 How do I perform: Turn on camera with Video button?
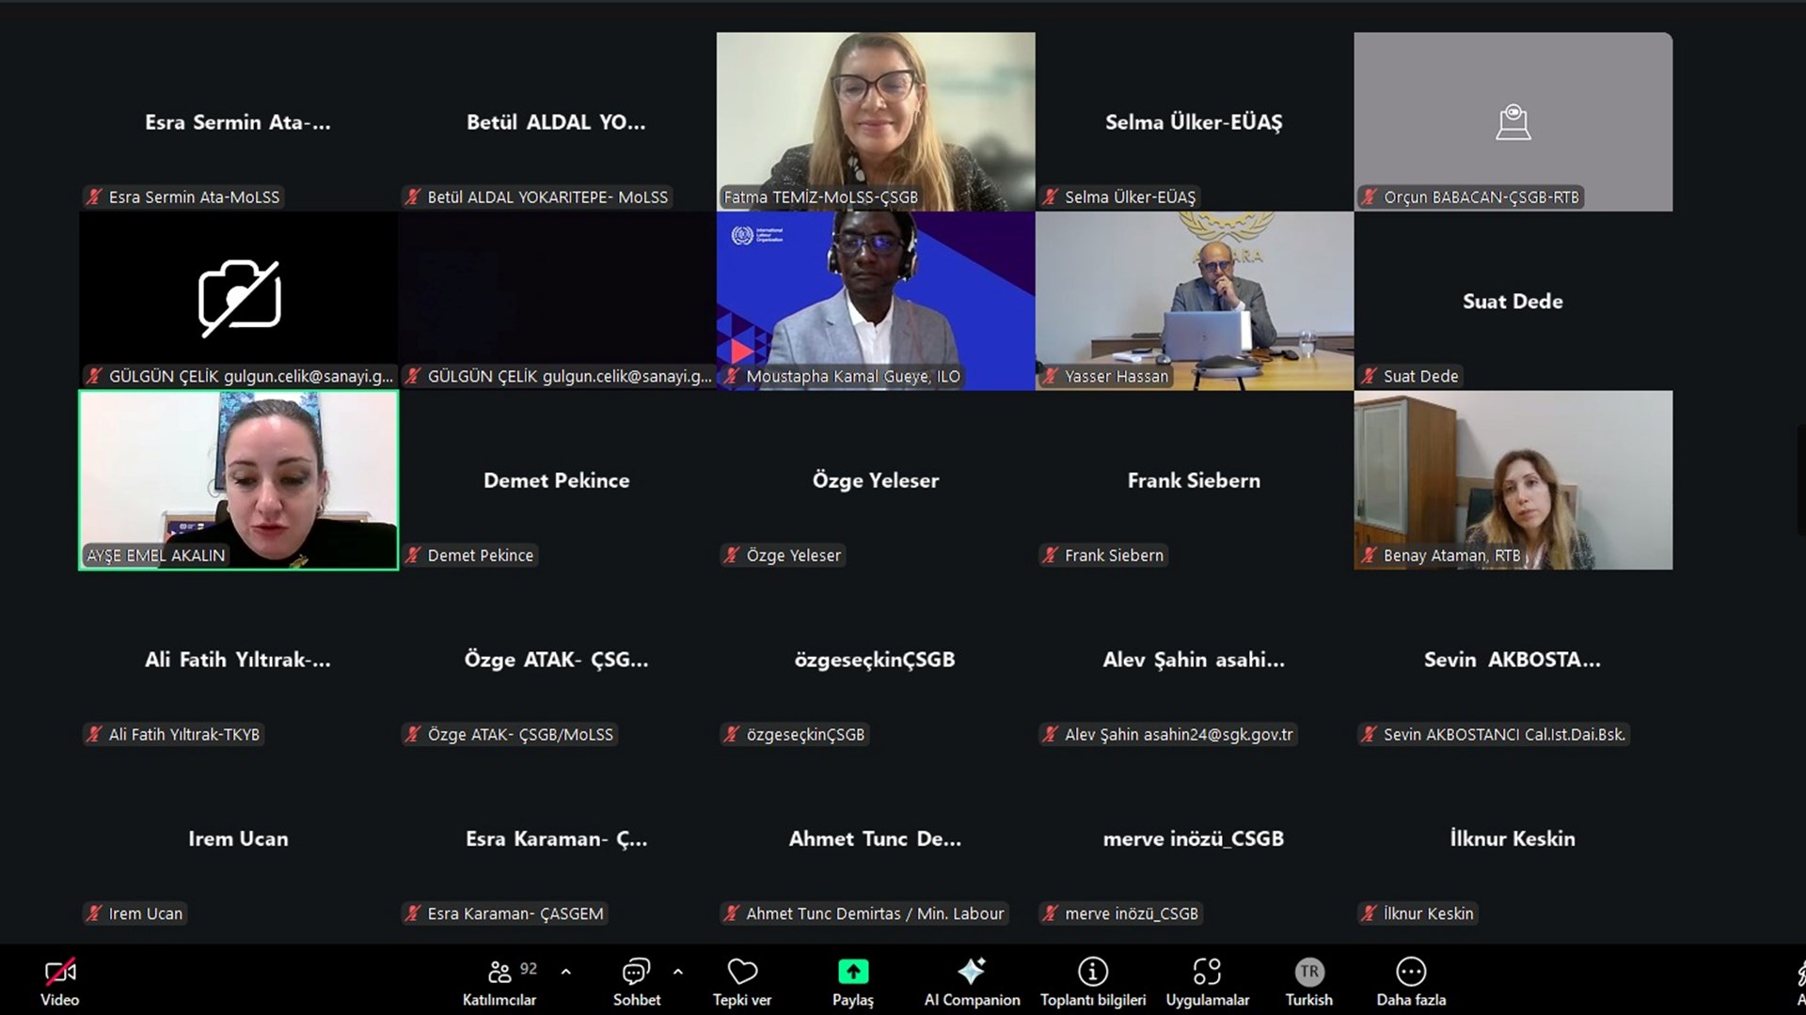pos(59,972)
